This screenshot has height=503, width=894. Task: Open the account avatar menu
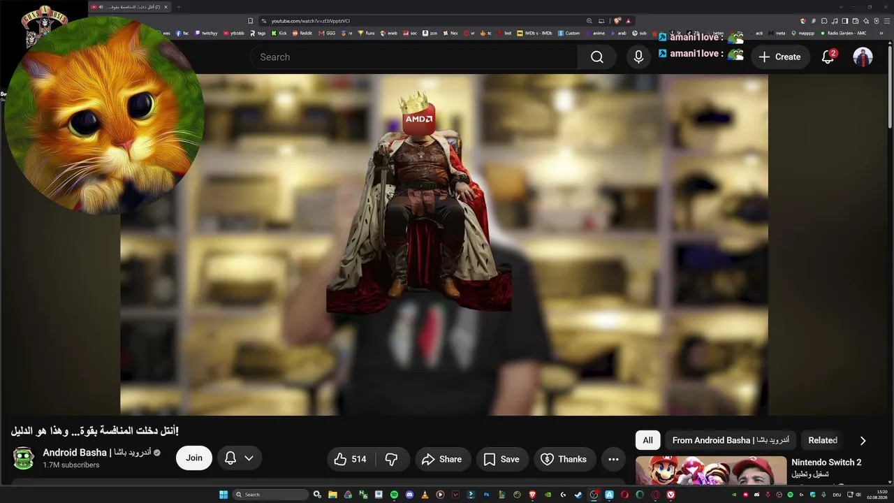click(863, 57)
